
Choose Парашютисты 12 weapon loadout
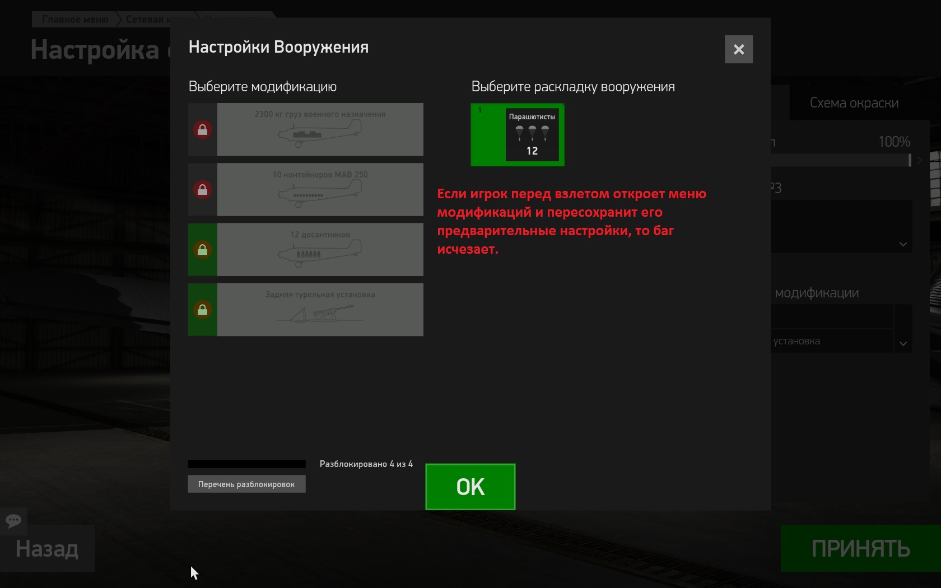coord(518,135)
